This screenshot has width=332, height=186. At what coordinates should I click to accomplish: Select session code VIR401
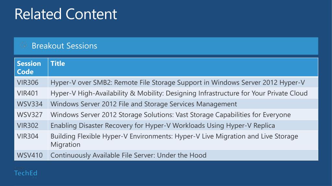click(x=28, y=93)
